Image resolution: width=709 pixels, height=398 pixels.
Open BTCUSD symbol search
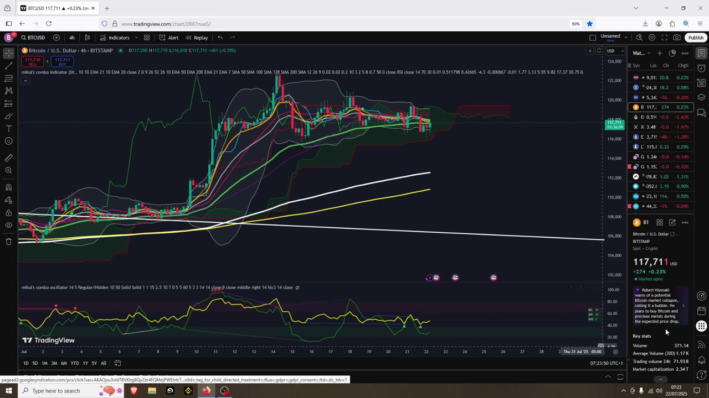coord(33,38)
